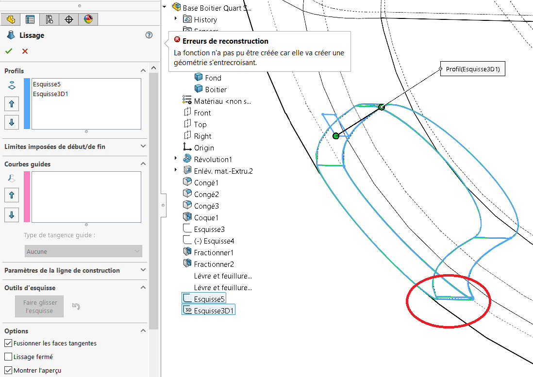Open the ConfigurationManager tab icon
The height and width of the screenshot is (377, 533).
[50, 19]
